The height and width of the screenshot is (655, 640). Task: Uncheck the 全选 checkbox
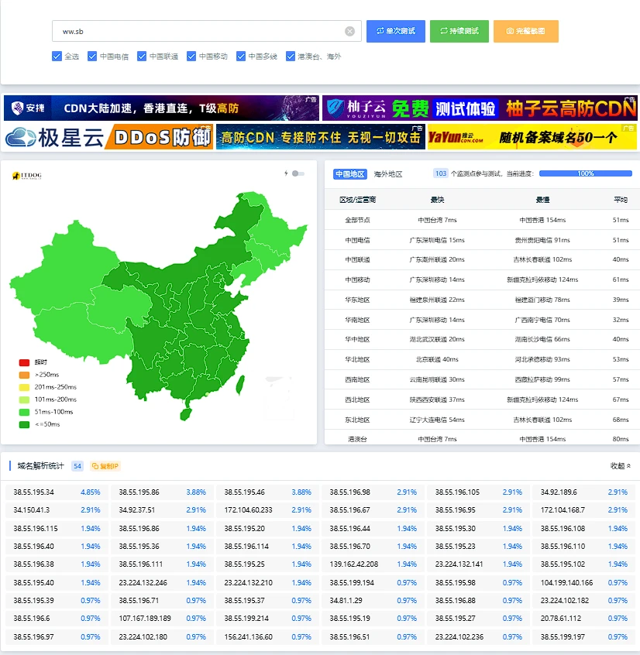(x=57, y=57)
